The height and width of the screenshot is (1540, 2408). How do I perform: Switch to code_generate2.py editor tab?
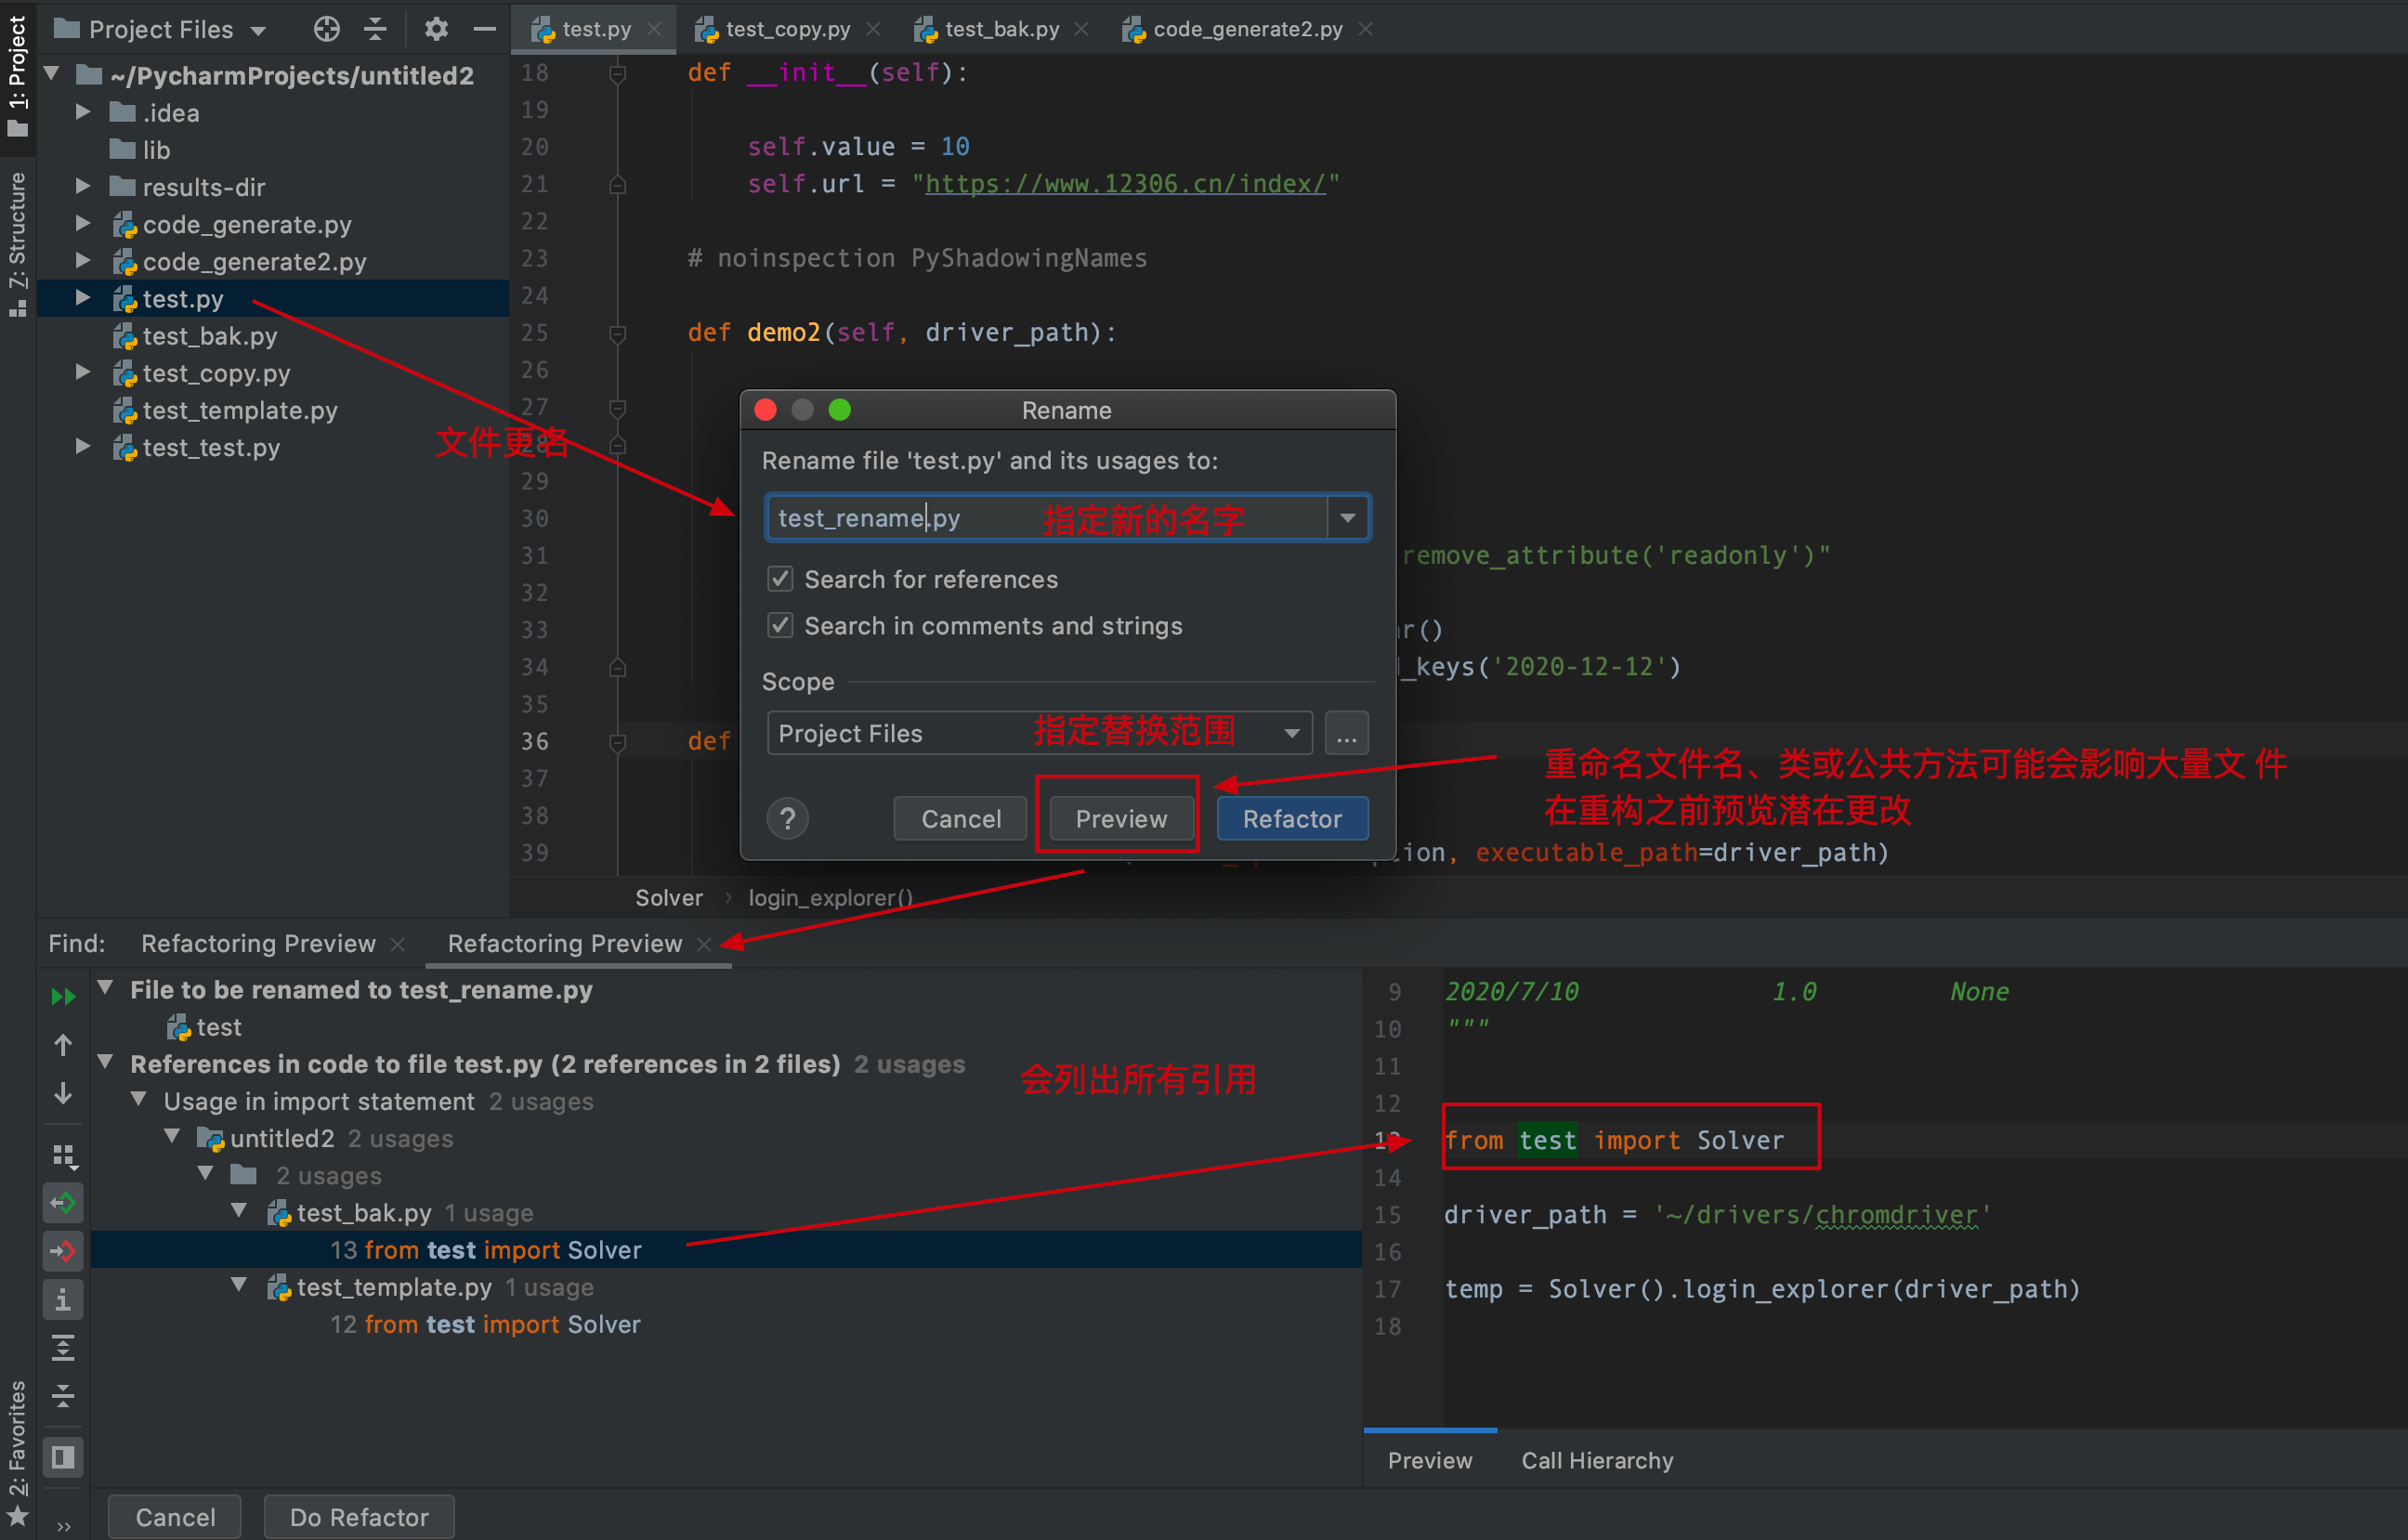pyautogui.click(x=1247, y=29)
